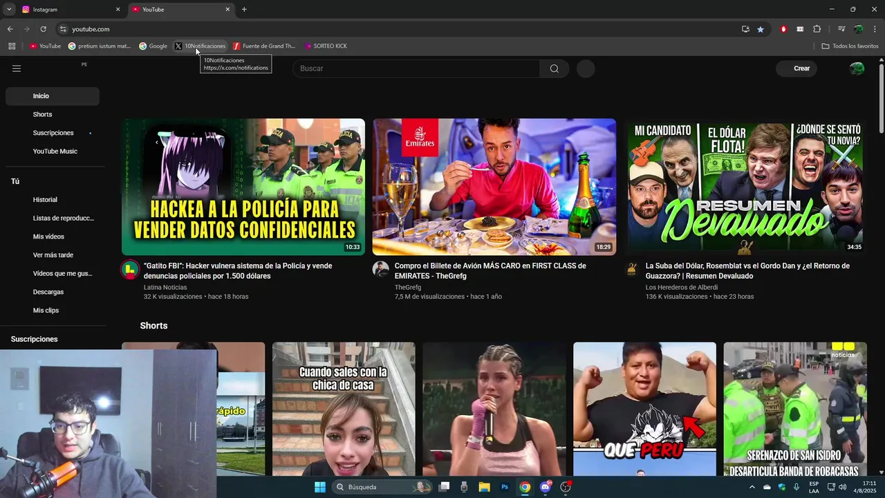Click the Latina Noticias channel avatar
This screenshot has width=885, height=498.
(x=130, y=269)
